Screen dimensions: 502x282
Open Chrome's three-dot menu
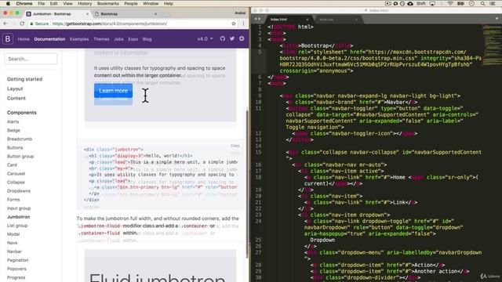coord(243,23)
